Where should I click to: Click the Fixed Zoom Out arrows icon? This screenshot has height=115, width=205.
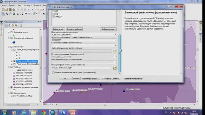click(x=22, y=14)
